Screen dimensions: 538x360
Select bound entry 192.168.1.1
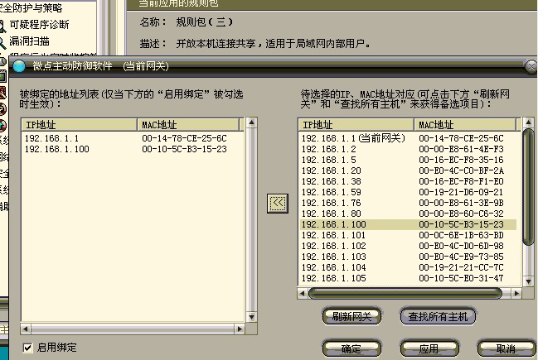point(51,138)
